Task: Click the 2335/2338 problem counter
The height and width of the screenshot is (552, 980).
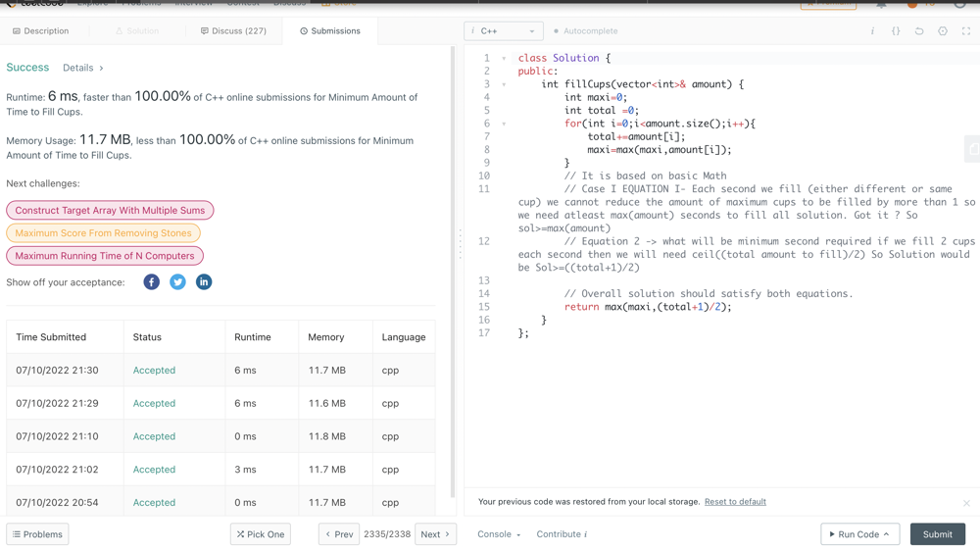Action: [387, 534]
